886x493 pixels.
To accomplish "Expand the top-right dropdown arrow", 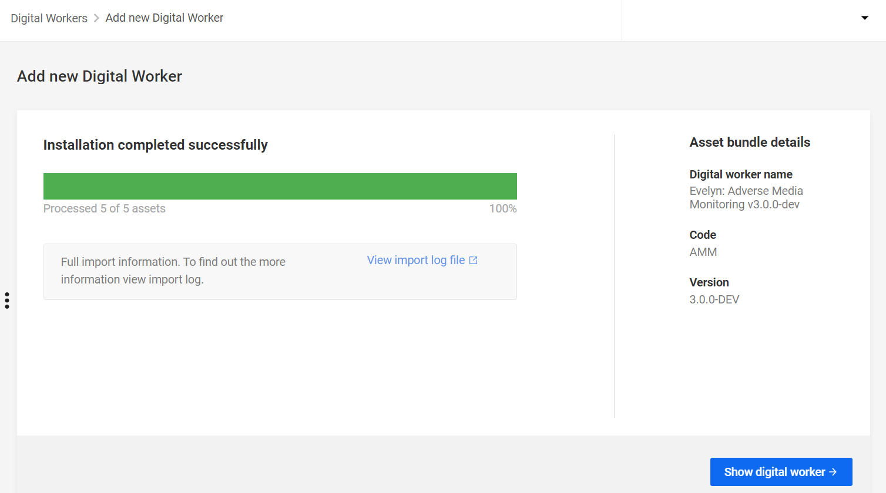I will 864,18.
